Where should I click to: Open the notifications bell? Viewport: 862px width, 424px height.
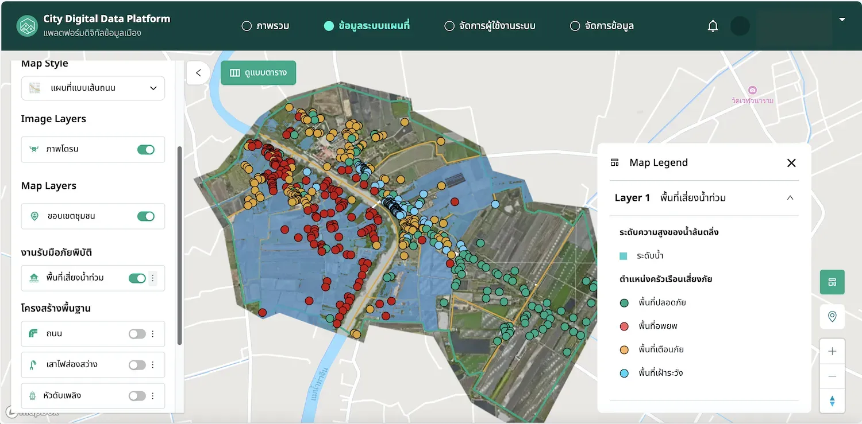(713, 26)
